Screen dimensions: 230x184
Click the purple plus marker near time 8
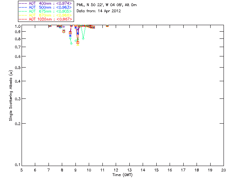[x=64, y=27]
